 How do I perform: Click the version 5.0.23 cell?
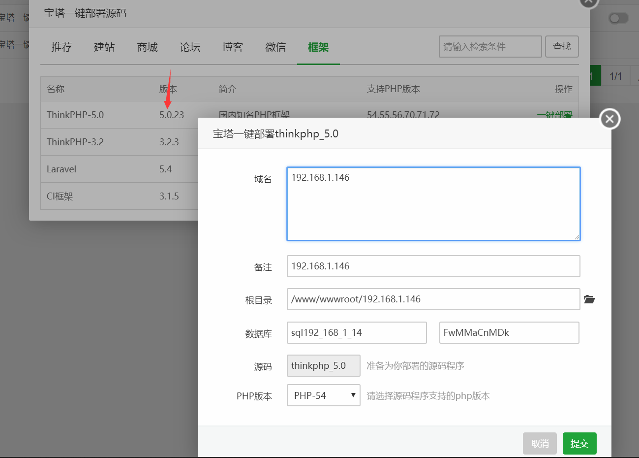[172, 115]
